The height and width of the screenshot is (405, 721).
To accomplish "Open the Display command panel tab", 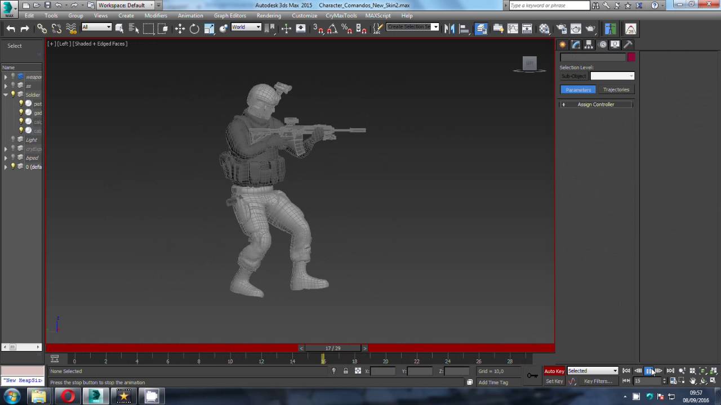I will click(x=615, y=44).
